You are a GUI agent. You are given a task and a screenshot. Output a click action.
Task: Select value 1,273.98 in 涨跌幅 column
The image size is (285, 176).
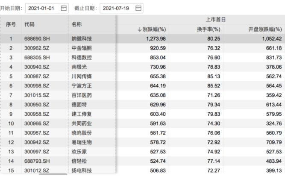[x=156, y=39]
